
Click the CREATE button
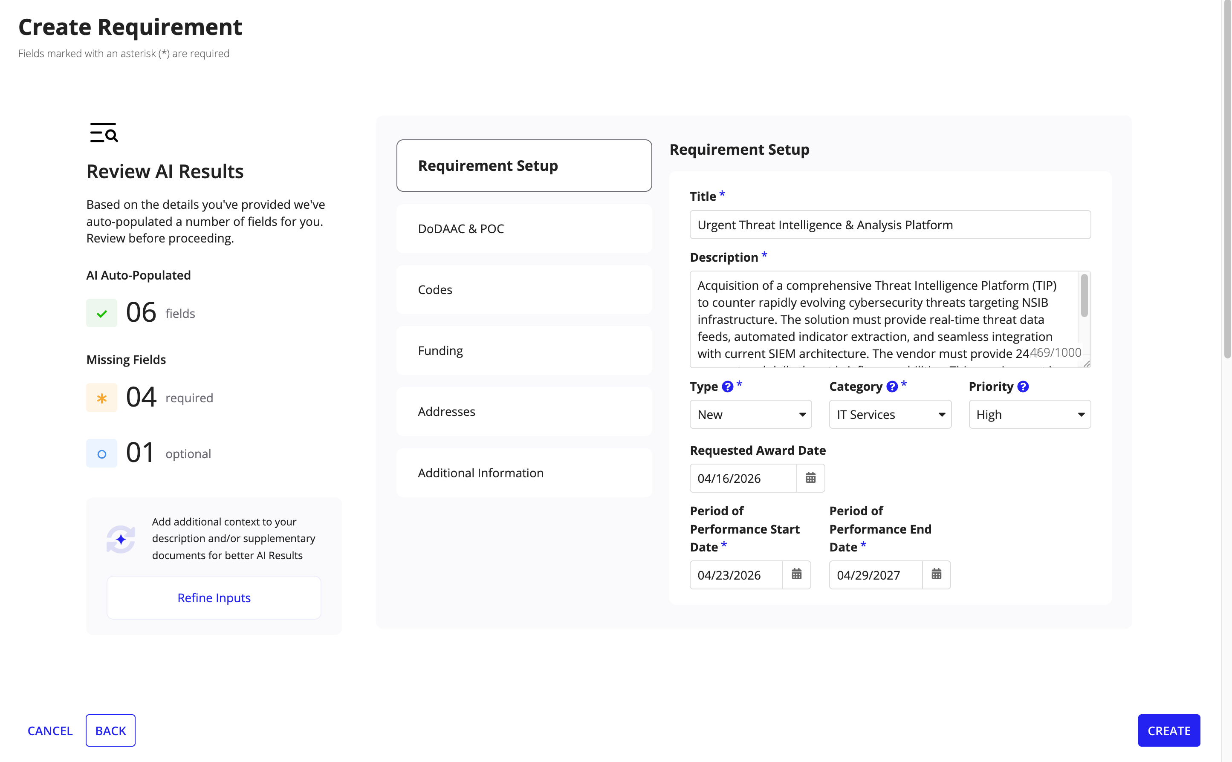click(1169, 731)
